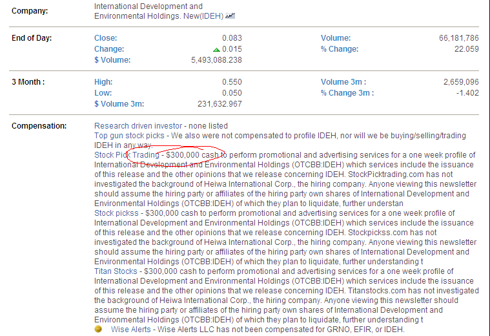Follow the Stock Pick Trading link
Image resolution: width=490 pixels, height=336 pixels.
coord(127,155)
